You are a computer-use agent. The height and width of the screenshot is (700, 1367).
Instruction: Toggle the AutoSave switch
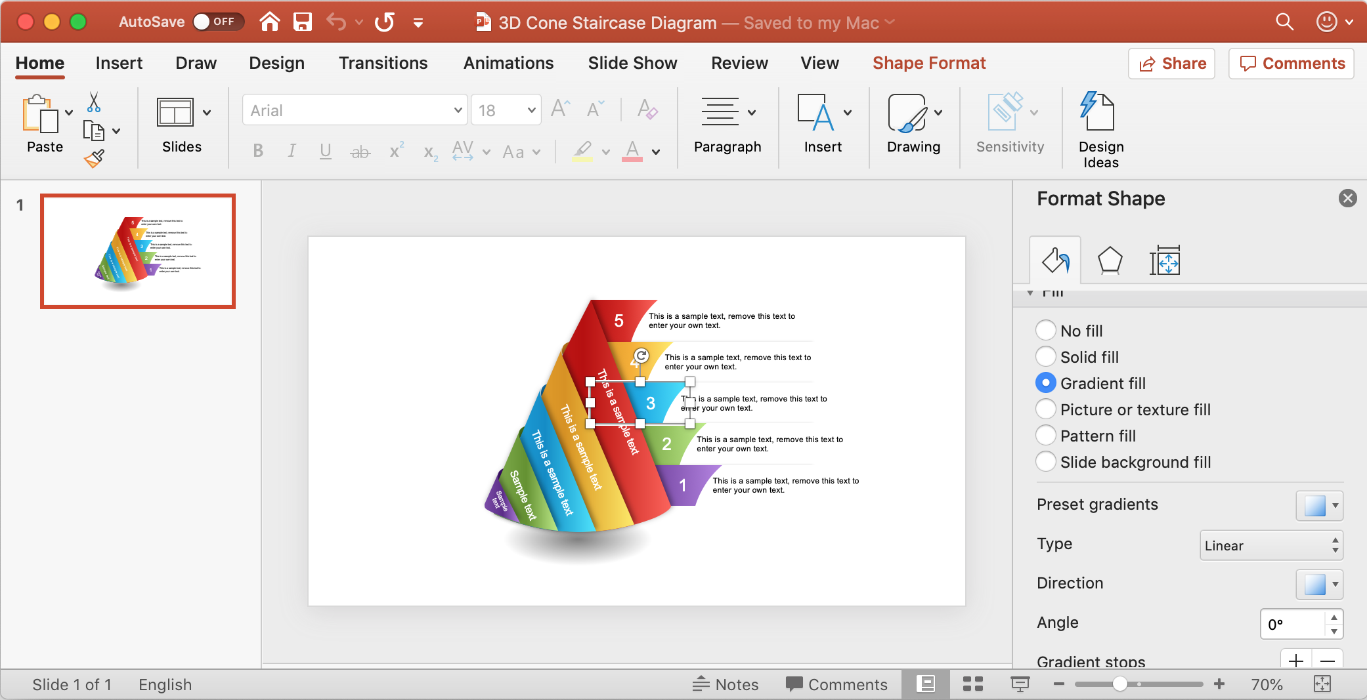point(217,22)
